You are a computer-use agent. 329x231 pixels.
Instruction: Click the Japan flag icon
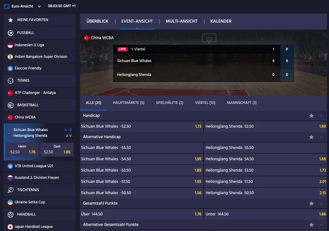pos(10,227)
